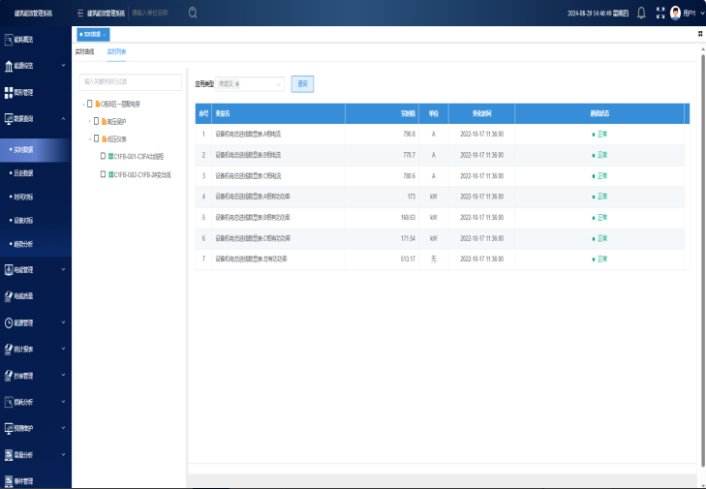706x489 pixels.
Task: Toggle fullscreen mode icon in header
Action: pos(660,14)
